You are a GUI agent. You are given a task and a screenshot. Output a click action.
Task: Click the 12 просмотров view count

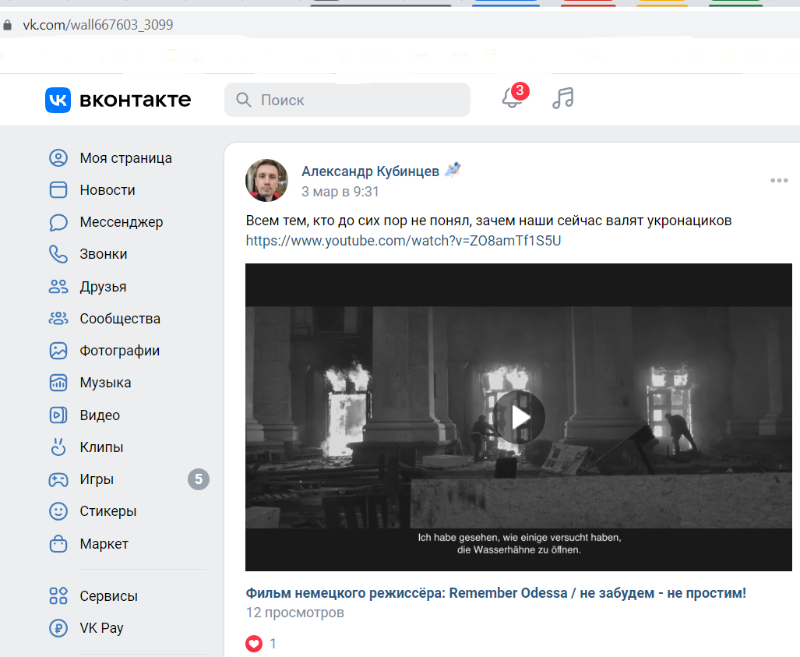click(295, 613)
